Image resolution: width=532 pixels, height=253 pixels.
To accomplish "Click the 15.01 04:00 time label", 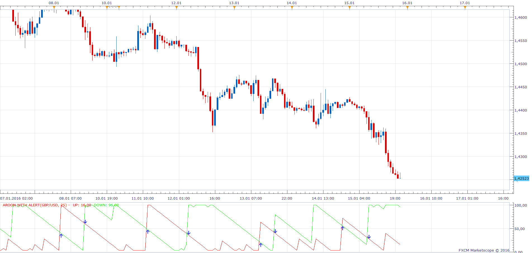I will pos(359,198).
